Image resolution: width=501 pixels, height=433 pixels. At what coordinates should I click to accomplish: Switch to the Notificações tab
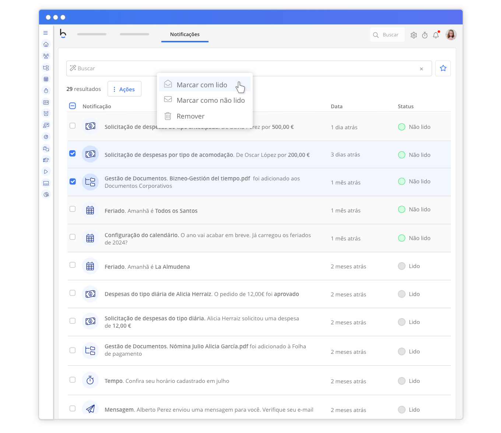pyautogui.click(x=185, y=34)
